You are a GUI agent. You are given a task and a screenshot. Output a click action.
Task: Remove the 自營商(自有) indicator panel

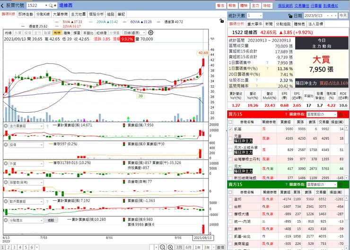pyautogui.click(x=6, y=182)
